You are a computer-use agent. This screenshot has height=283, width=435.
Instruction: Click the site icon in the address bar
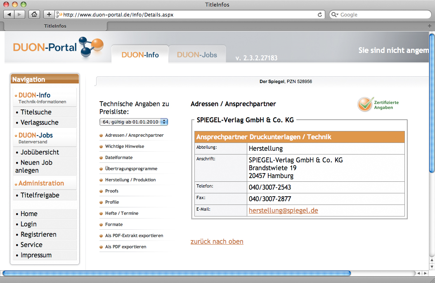point(59,15)
